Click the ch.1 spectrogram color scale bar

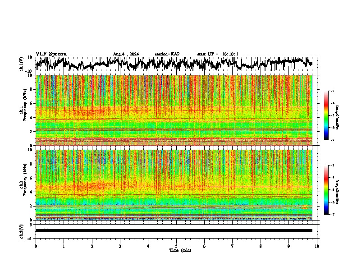(x=326, y=115)
